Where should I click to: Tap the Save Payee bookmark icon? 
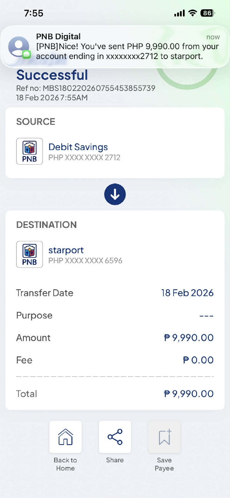coord(164,437)
